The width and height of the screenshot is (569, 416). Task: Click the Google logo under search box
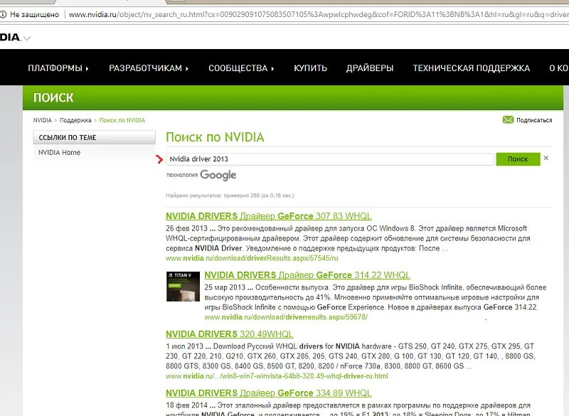(x=218, y=175)
